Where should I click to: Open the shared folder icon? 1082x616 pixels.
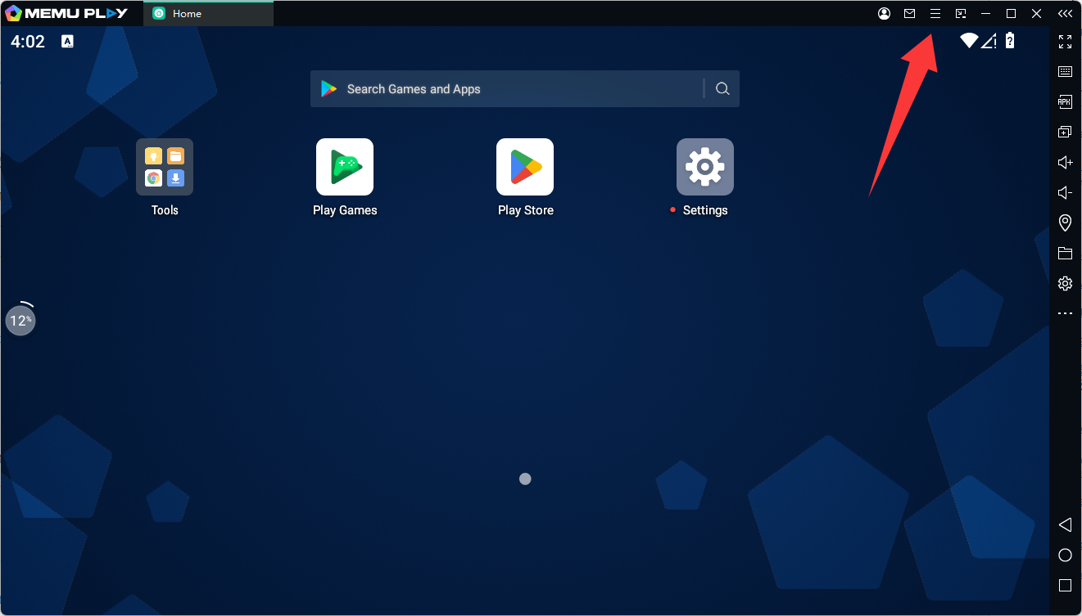(1065, 254)
